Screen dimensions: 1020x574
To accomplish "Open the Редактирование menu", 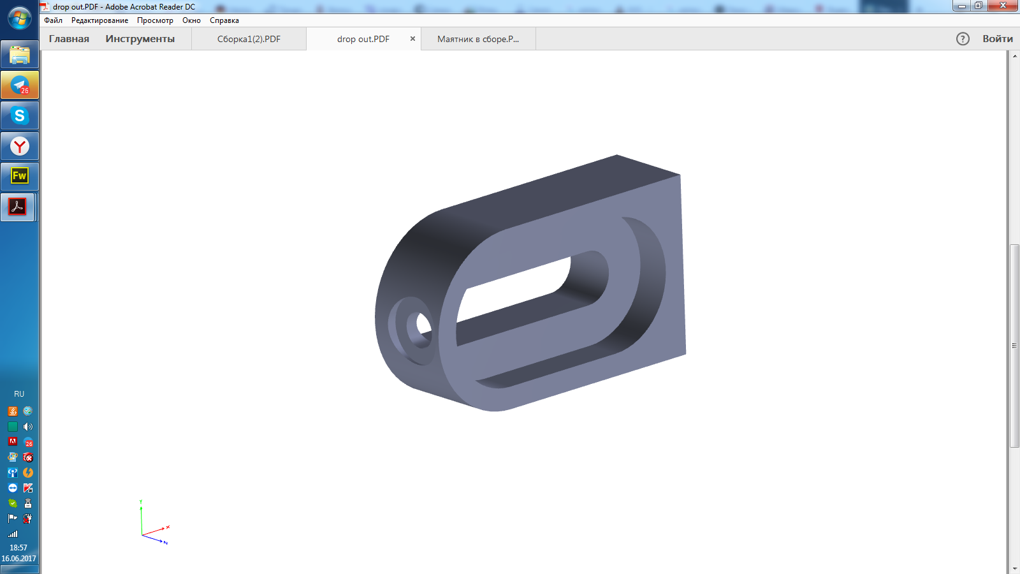I will pyautogui.click(x=99, y=20).
